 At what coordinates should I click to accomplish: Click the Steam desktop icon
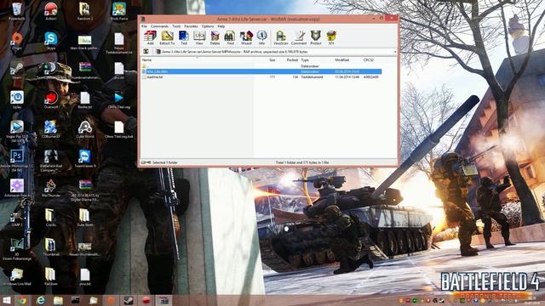click(17, 70)
